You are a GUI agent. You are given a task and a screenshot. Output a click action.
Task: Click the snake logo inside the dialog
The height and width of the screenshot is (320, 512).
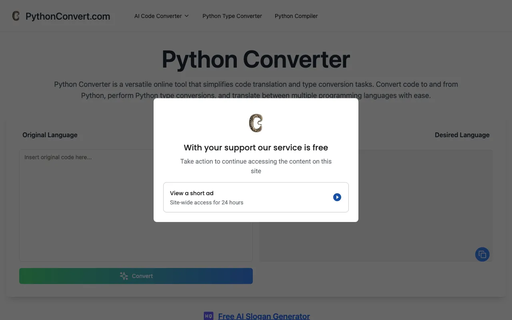click(x=256, y=123)
